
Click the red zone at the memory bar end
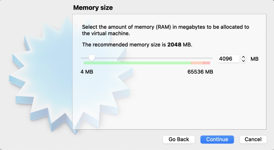(x=207, y=63)
